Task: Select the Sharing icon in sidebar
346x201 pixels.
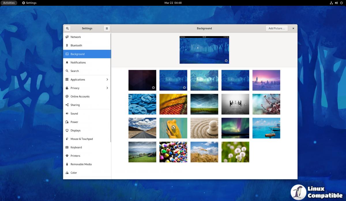Action: (67, 105)
